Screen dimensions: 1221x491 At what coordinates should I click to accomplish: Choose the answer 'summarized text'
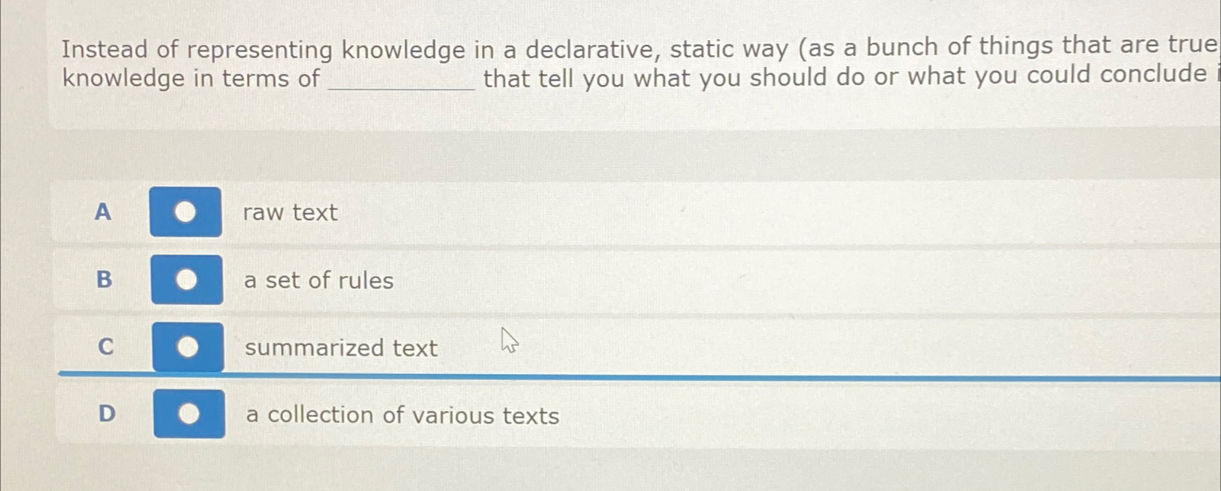click(341, 348)
